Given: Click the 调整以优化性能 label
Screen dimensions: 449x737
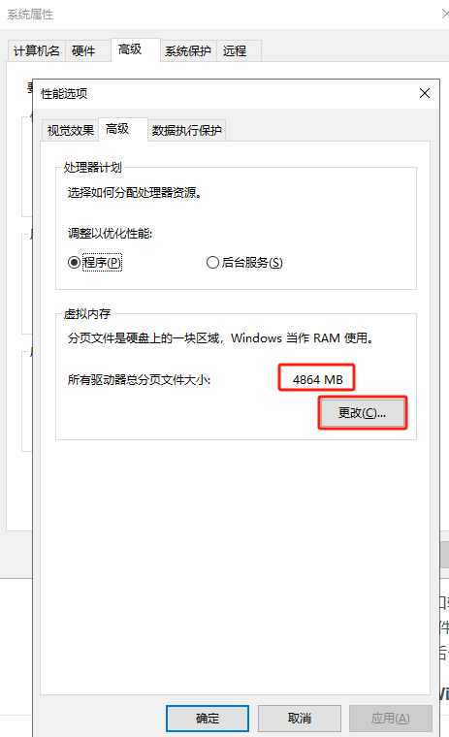Looking at the screenshot, I should [110, 233].
